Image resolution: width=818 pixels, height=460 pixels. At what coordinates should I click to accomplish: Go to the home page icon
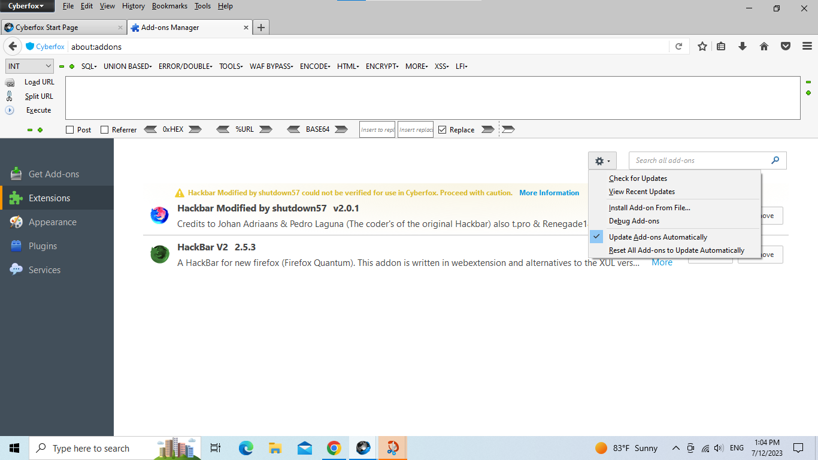764,46
